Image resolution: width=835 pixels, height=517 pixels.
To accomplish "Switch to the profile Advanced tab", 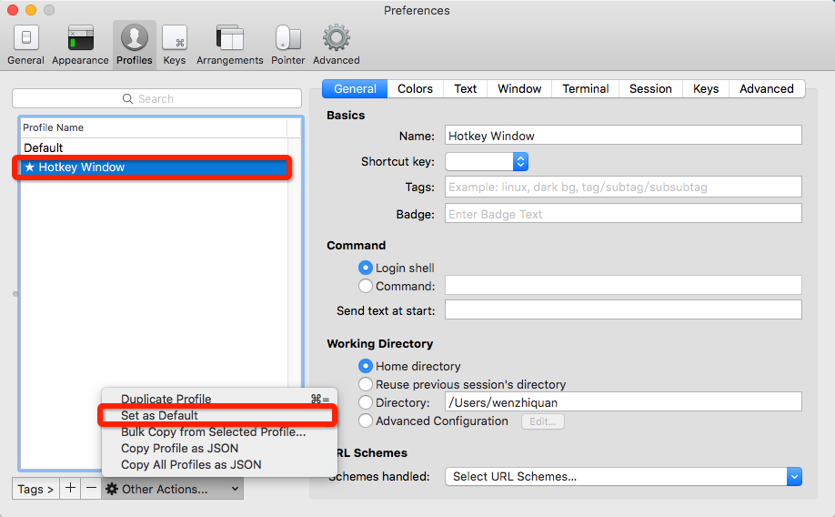I will 766,88.
